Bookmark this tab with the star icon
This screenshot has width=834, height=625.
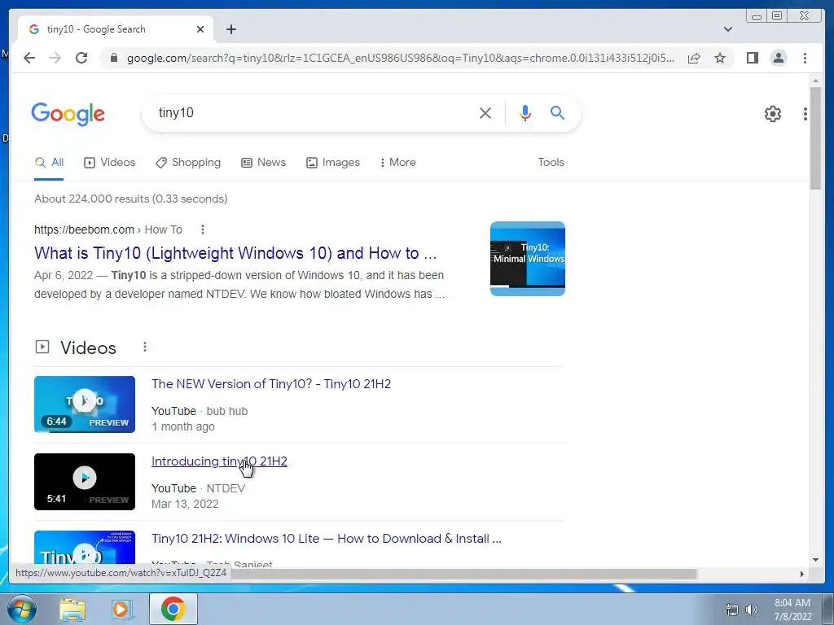(x=720, y=58)
